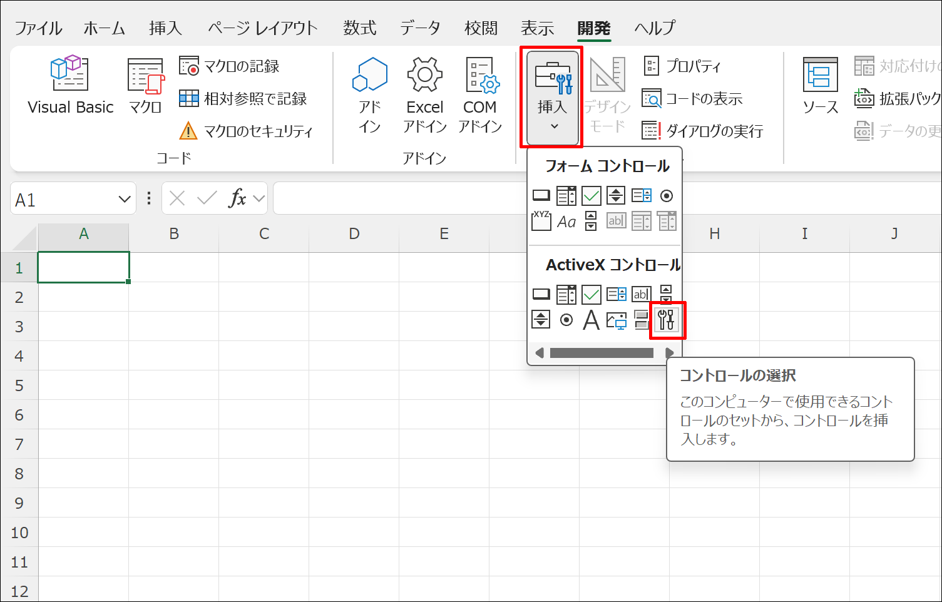942x602 pixels.
Task: Select the ActiveX label control (A icon)
Action: (x=591, y=320)
